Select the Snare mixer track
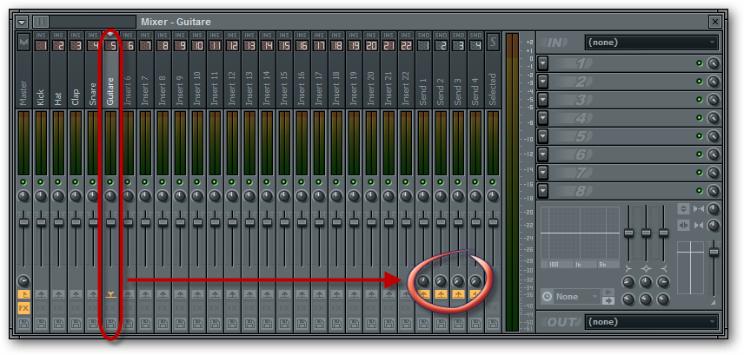This screenshot has height=355, width=744. point(93,87)
